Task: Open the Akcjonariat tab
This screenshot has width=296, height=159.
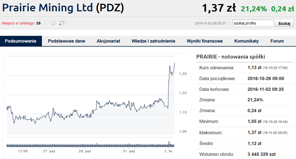Action: 108,41
